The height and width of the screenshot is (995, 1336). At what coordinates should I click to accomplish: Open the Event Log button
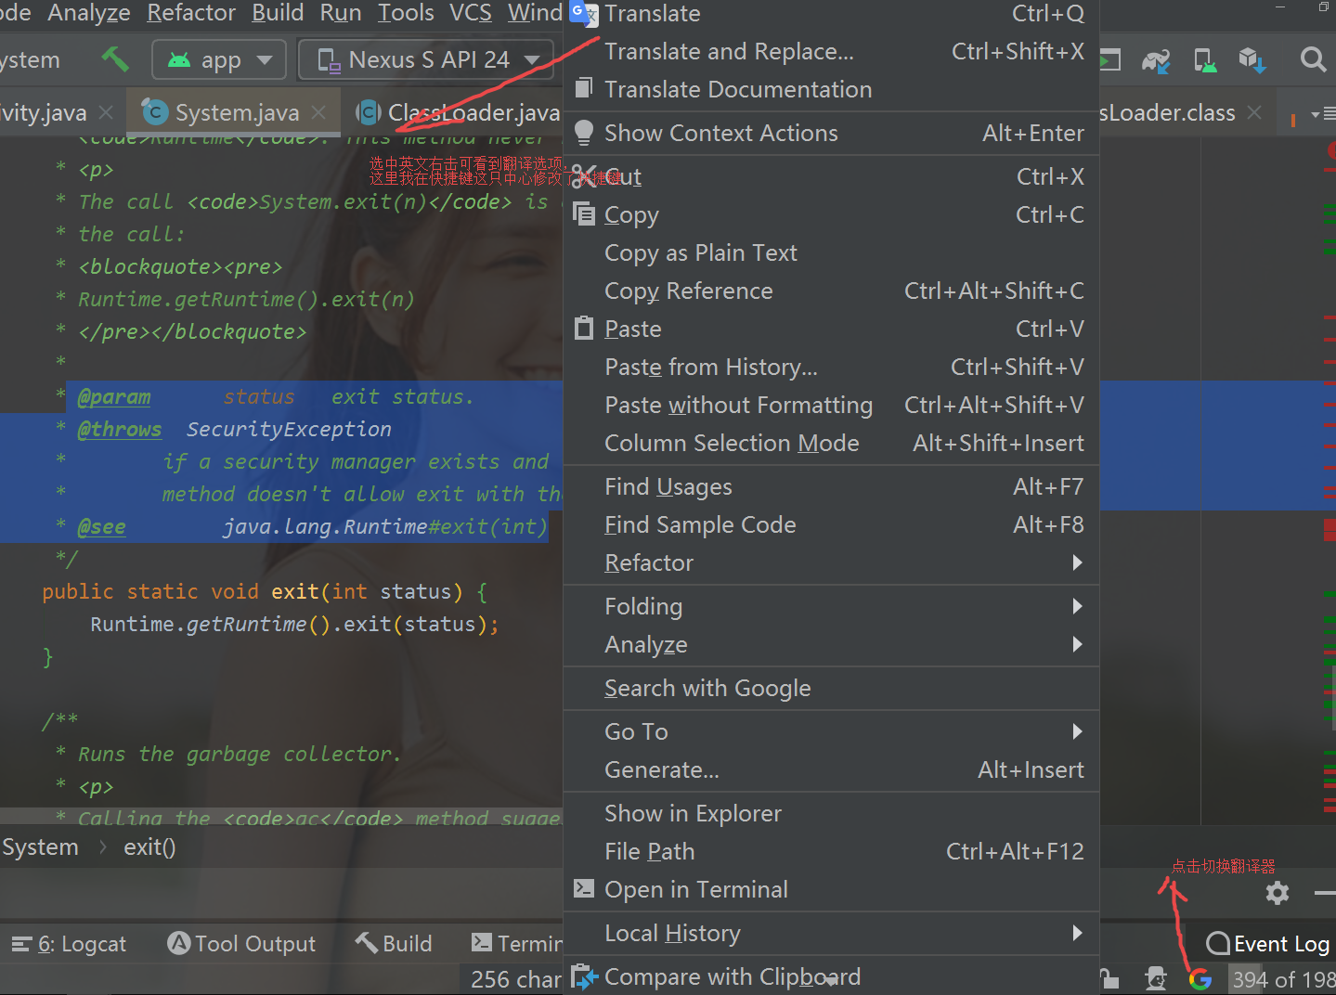click(1267, 944)
